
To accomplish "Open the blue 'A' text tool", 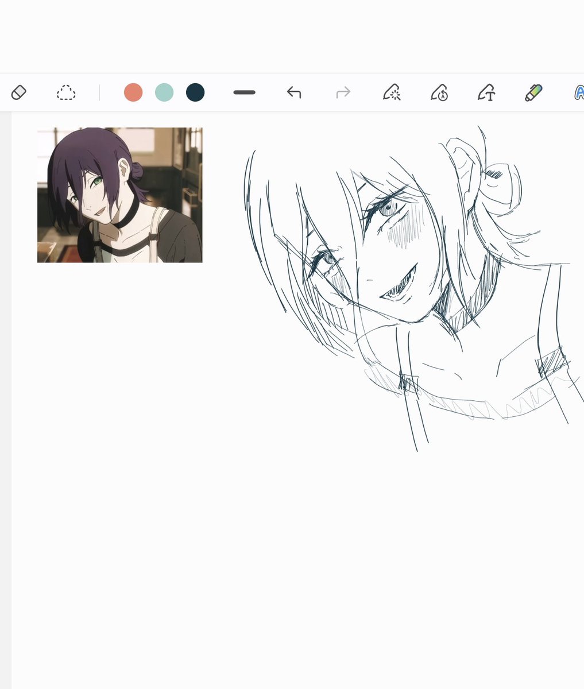I will click(x=579, y=92).
